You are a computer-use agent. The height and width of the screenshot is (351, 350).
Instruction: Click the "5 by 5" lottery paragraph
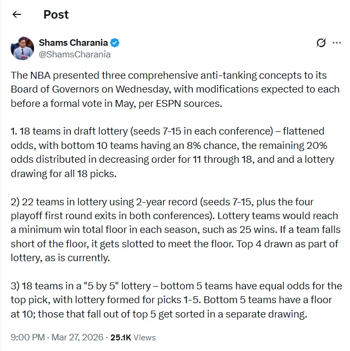[x=176, y=300]
